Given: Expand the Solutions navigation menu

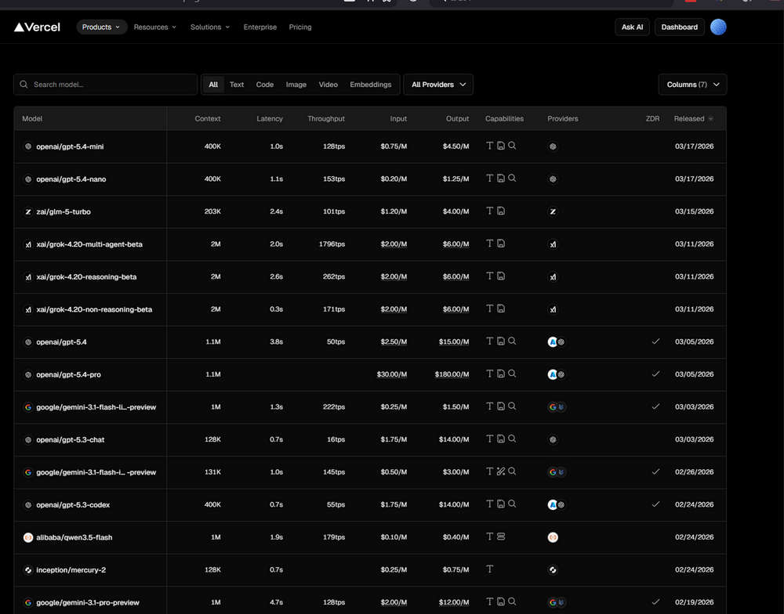Looking at the screenshot, I should click(x=210, y=27).
